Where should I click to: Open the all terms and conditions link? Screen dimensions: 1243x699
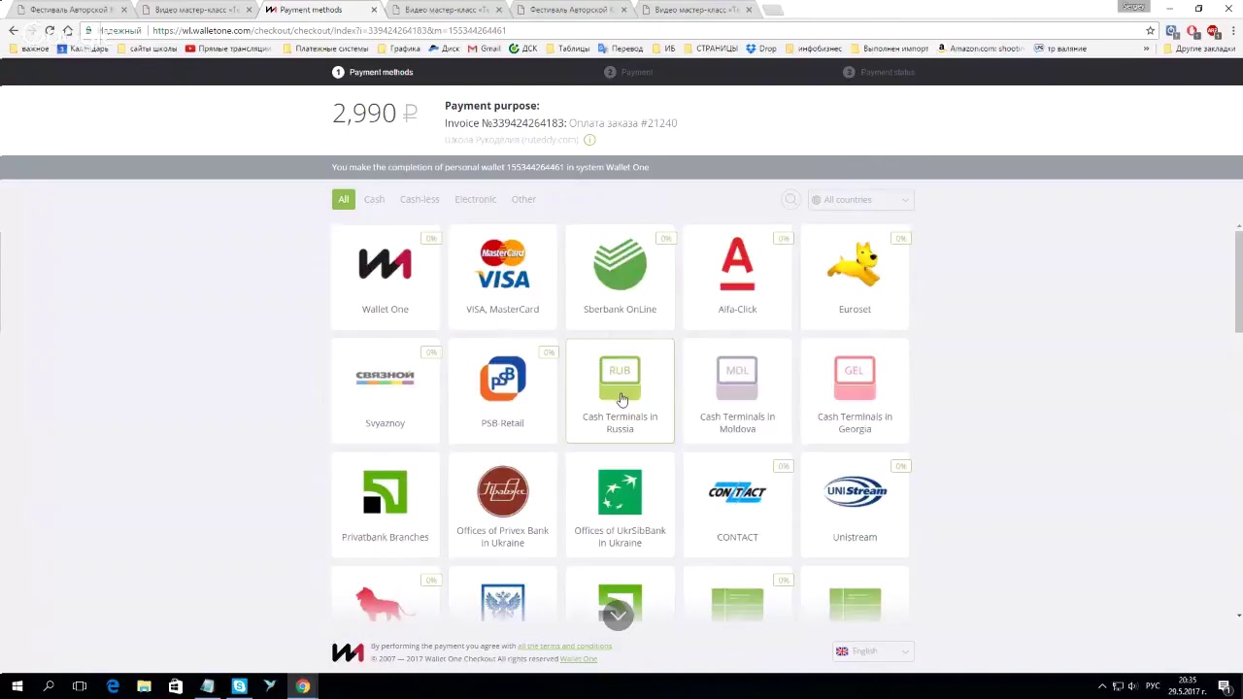point(564,646)
